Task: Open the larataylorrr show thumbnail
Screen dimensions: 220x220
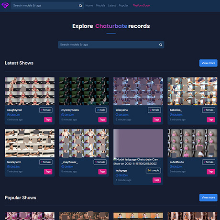Action: click(30, 143)
